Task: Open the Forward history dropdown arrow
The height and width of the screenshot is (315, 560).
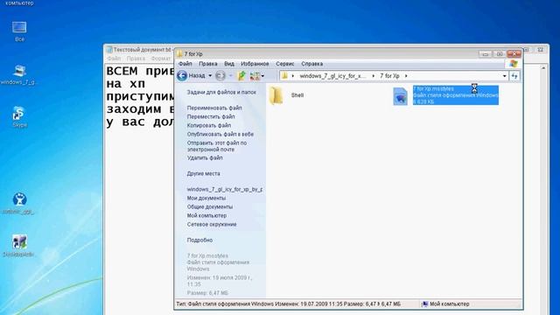Action: tap(231, 76)
